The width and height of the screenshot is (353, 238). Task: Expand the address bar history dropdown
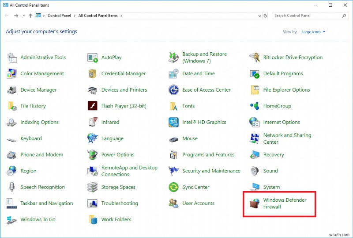[x=259, y=16]
